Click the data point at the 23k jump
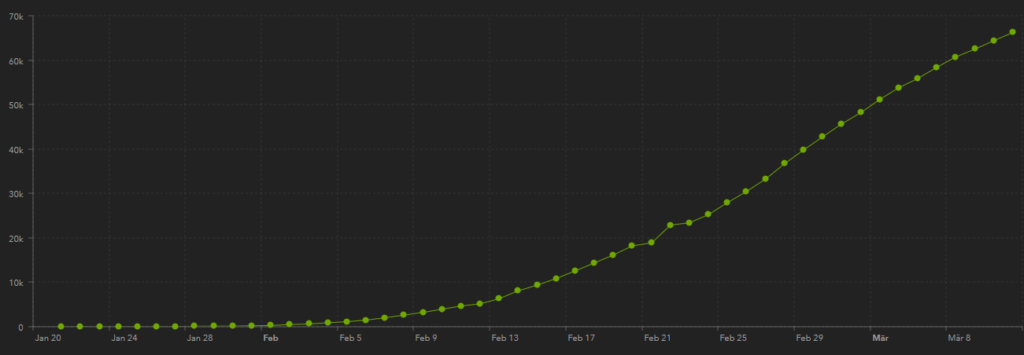Image resolution: width=1024 pixels, height=355 pixels. tap(671, 225)
